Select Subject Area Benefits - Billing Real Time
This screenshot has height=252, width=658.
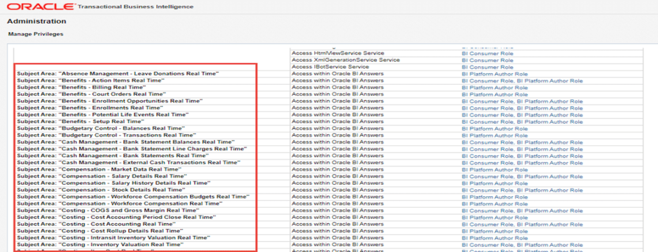point(82,87)
